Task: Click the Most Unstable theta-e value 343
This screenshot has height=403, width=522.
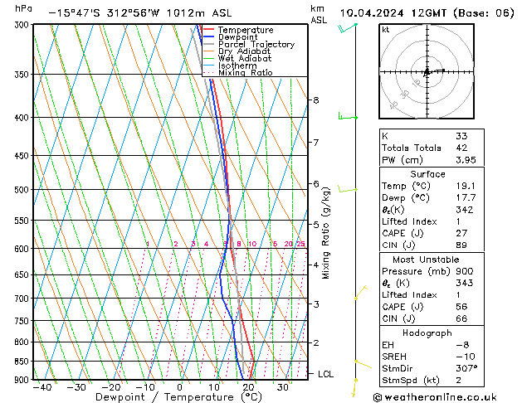Action: [465, 283]
